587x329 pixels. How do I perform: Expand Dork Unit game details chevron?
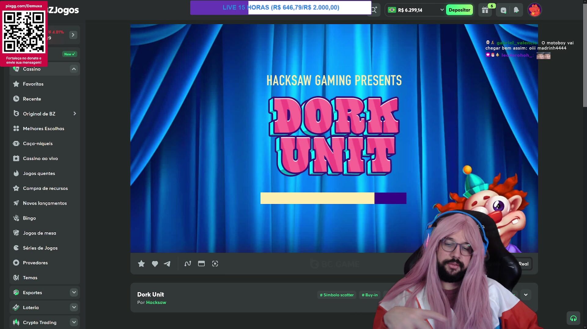tap(526, 295)
